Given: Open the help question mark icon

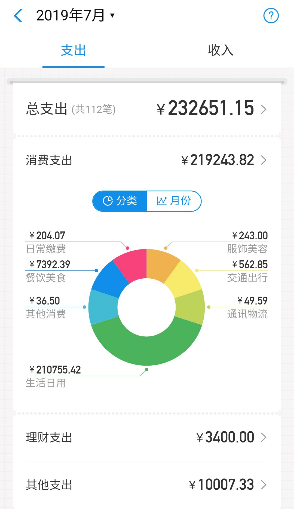Looking at the screenshot, I should tap(271, 16).
